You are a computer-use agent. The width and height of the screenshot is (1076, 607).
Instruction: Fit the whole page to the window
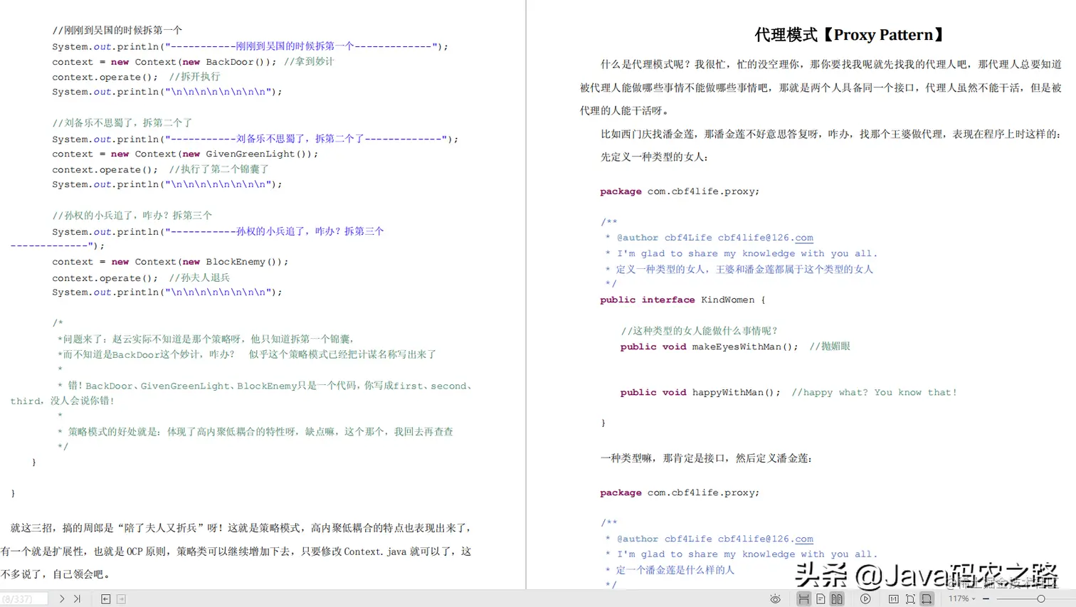912,598
